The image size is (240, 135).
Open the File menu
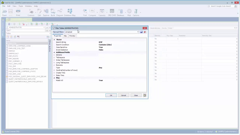(x=4, y=6)
